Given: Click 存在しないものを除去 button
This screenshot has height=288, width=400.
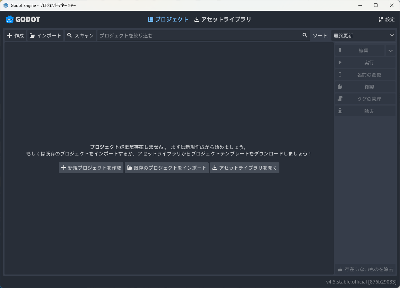Looking at the screenshot, I should tap(365, 269).
